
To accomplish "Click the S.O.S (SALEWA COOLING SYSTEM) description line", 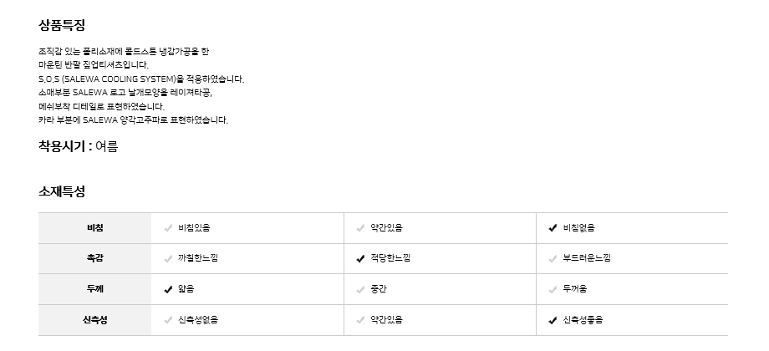I will pyautogui.click(x=140, y=79).
